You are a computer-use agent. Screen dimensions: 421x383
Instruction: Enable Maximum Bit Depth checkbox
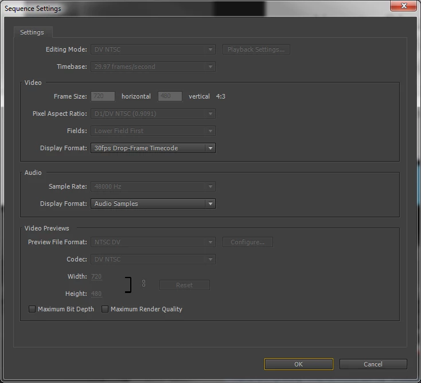(32, 309)
